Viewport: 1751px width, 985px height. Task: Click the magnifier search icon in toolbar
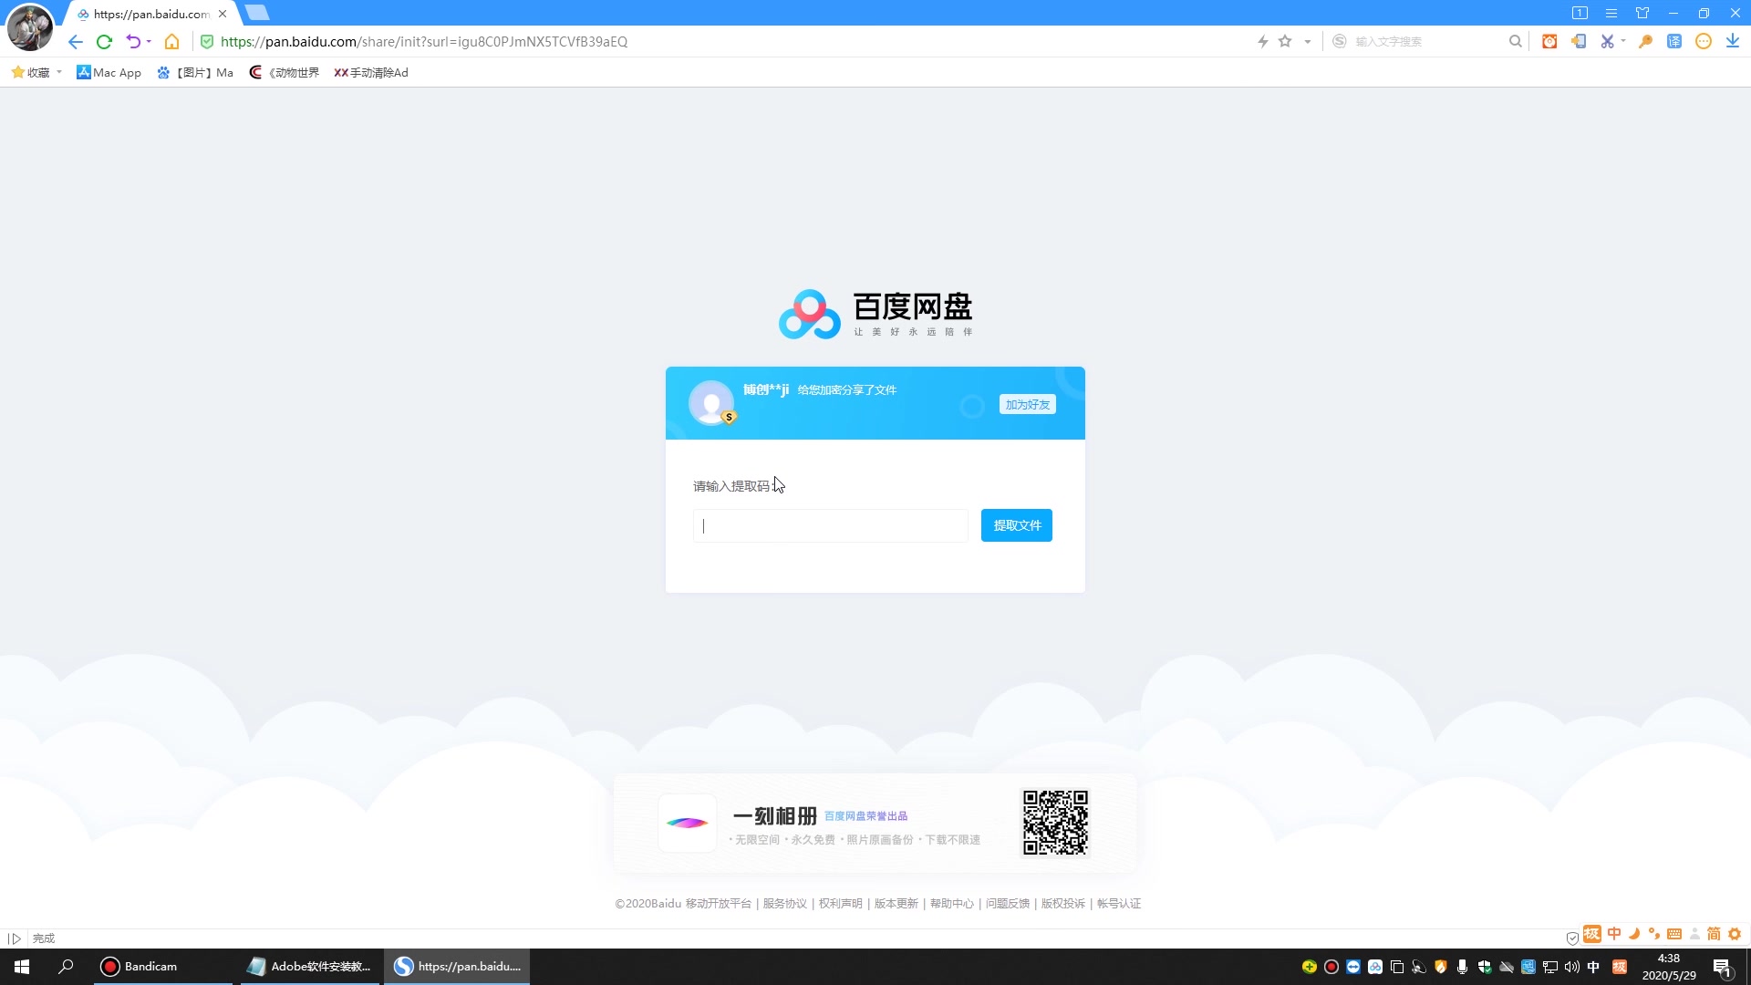(x=1516, y=42)
